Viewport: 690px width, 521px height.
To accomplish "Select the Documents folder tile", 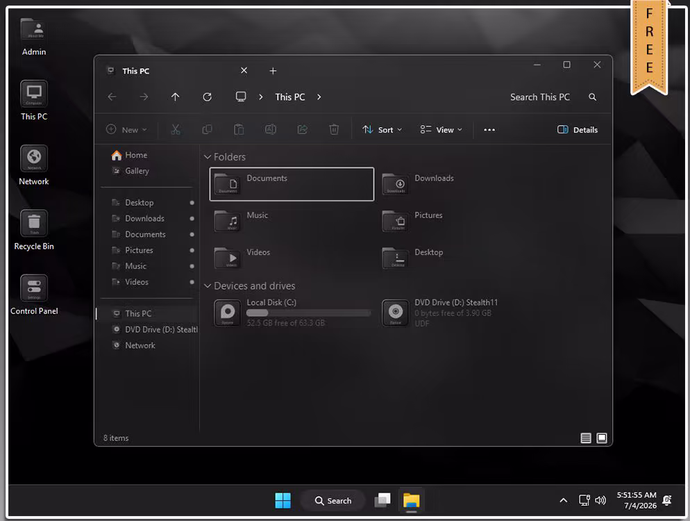I will click(292, 184).
